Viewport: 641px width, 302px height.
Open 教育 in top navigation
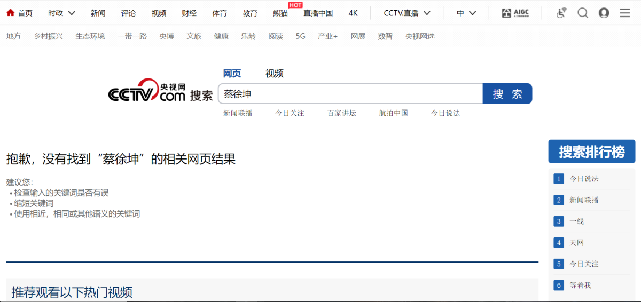(x=250, y=13)
